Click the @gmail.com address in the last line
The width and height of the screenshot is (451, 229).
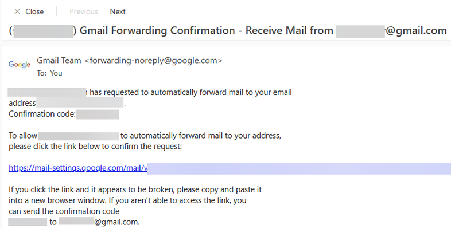pos(99,222)
